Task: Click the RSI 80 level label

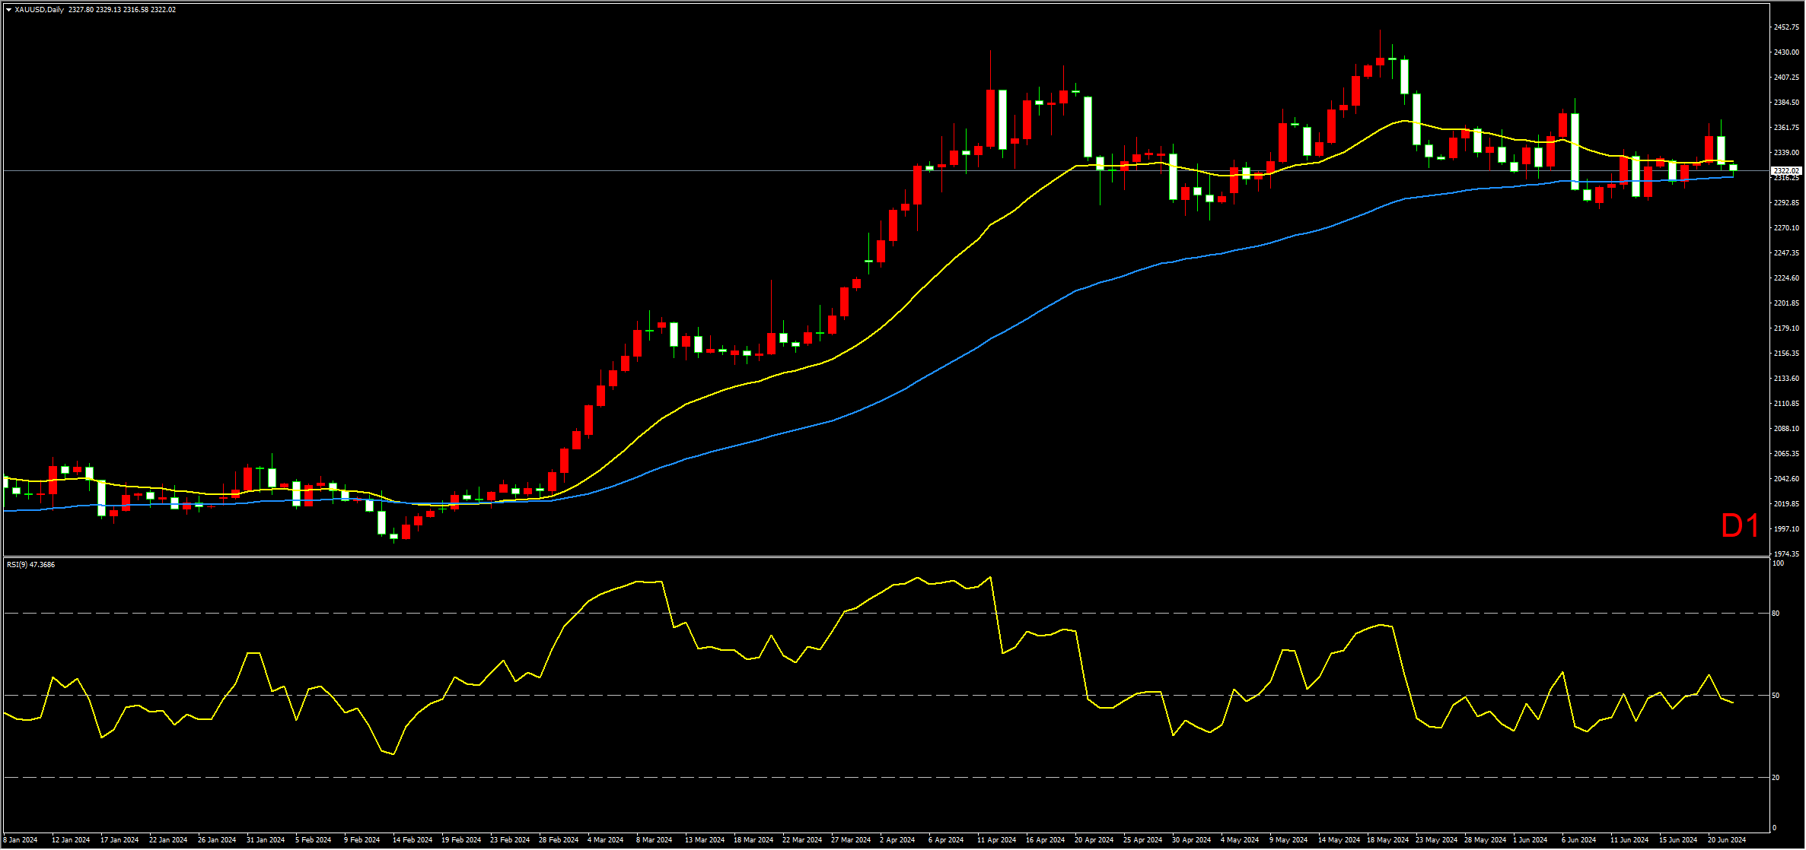Action: coord(1776,613)
